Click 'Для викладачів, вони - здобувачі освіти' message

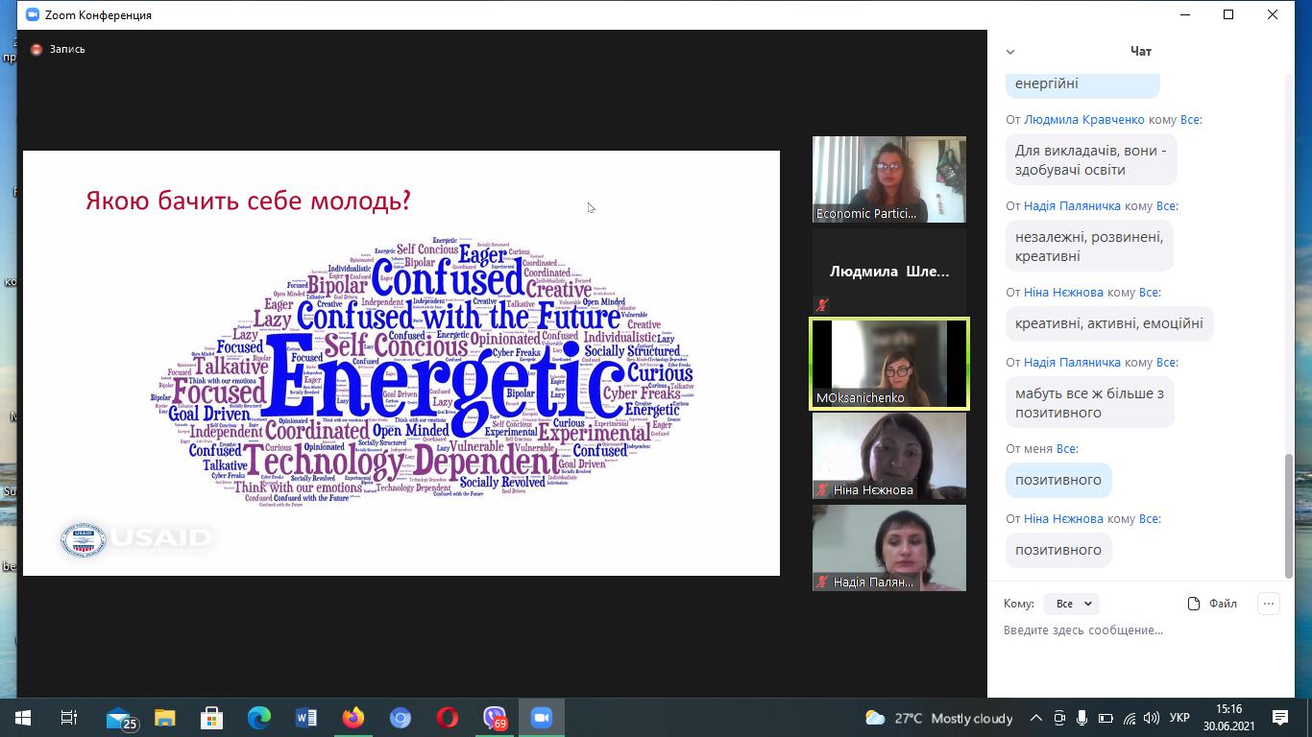(x=1091, y=160)
